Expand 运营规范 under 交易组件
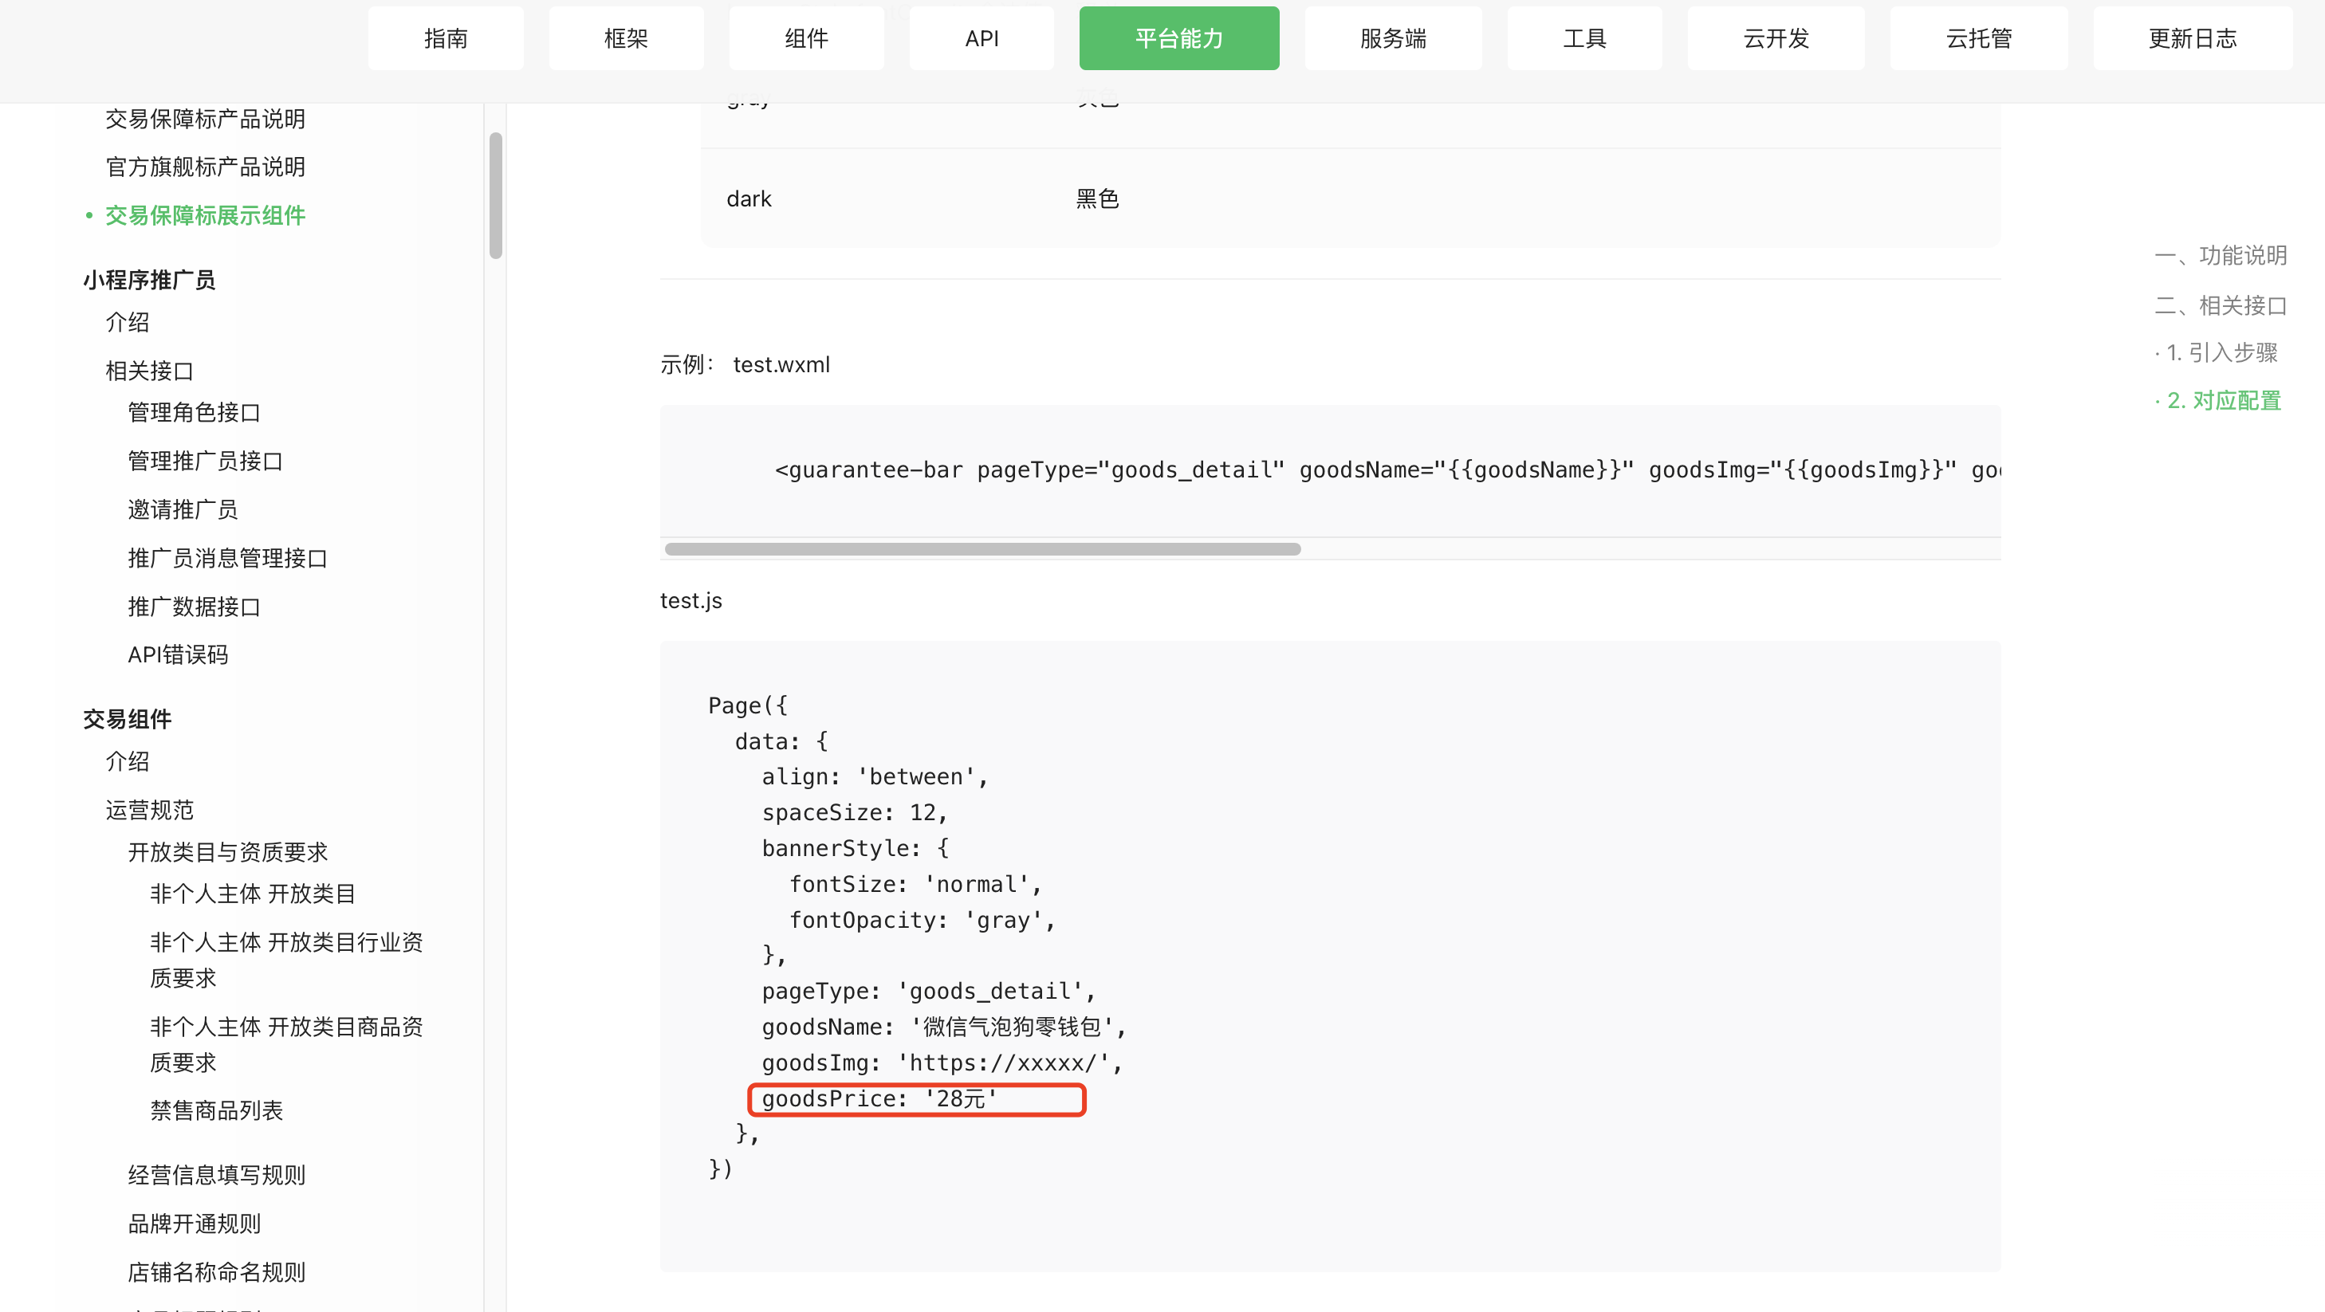 point(150,809)
